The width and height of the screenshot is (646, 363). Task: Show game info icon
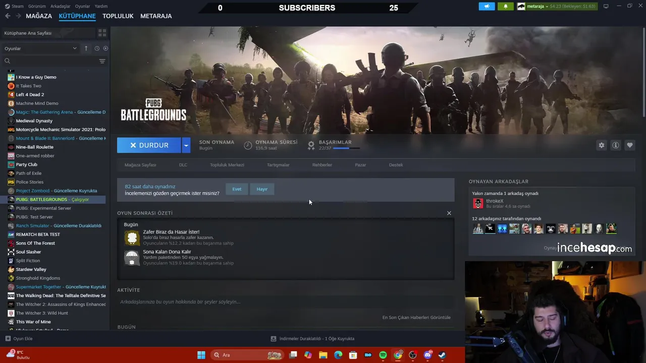[615, 145]
